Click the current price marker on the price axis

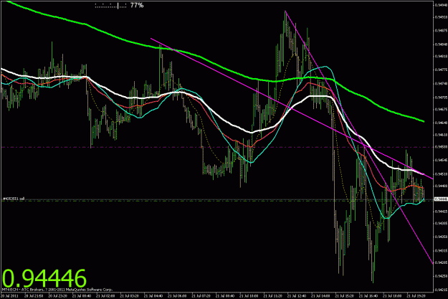click(x=441, y=199)
